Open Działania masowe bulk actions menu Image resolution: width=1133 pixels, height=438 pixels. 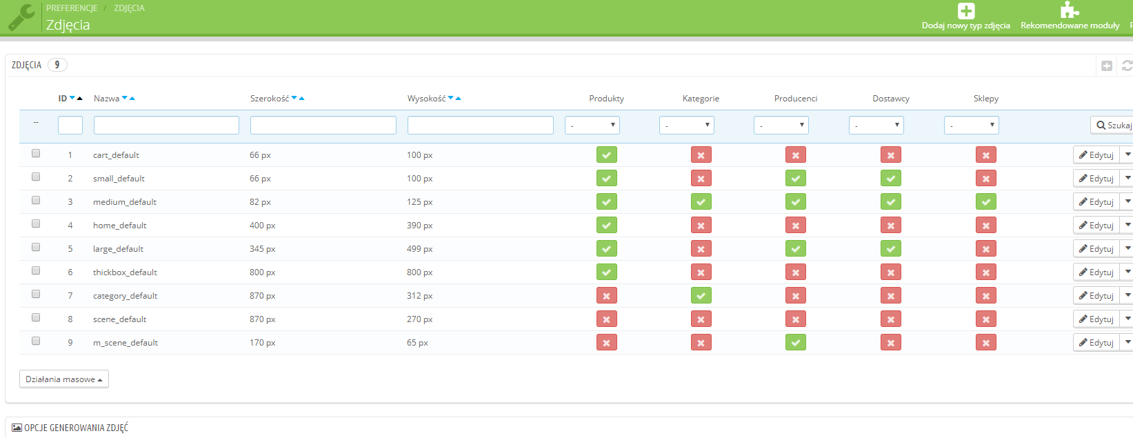click(x=64, y=379)
